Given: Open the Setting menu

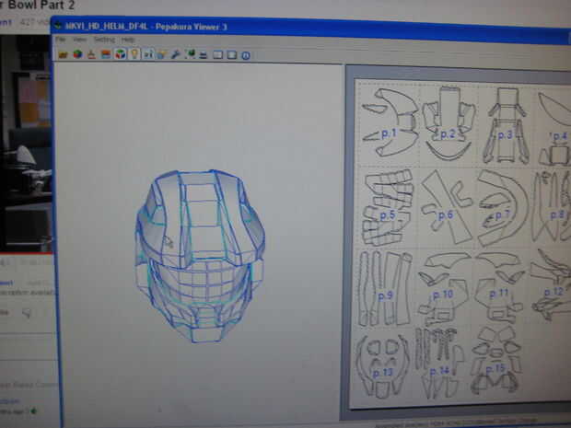Looking at the screenshot, I should (104, 39).
